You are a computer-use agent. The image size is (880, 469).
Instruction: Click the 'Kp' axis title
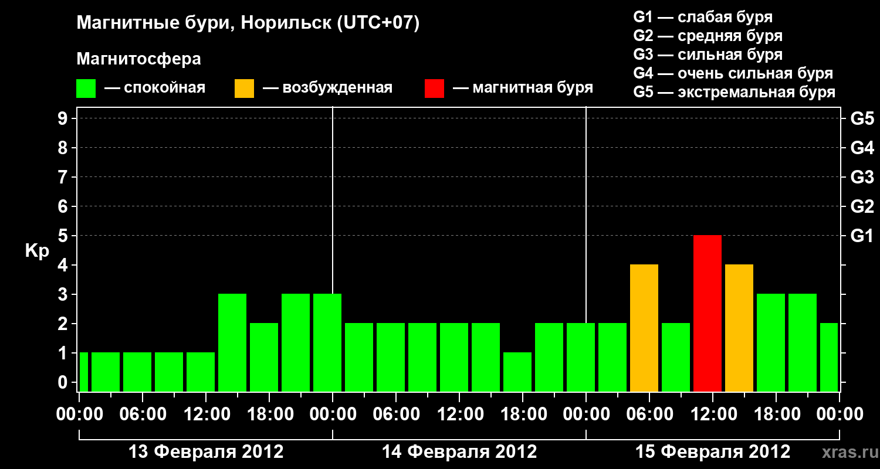[x=37, y=251]
